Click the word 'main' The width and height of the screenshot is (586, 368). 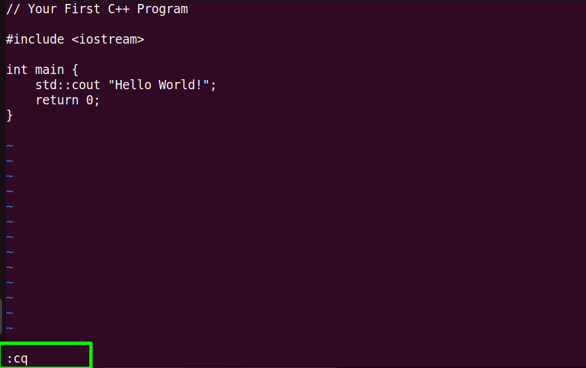[x=50, y=70]
